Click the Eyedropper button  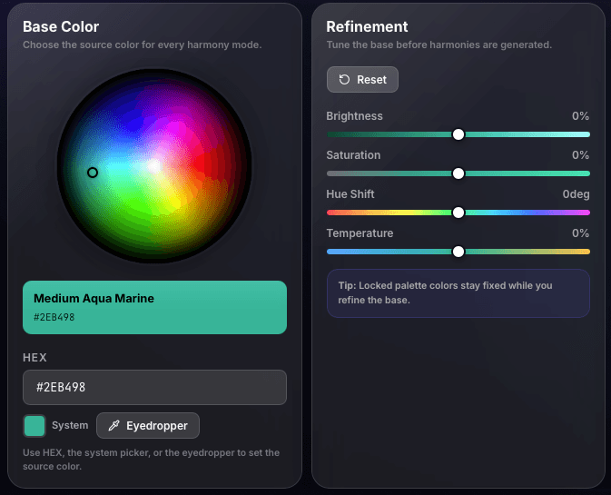[148, 426]
